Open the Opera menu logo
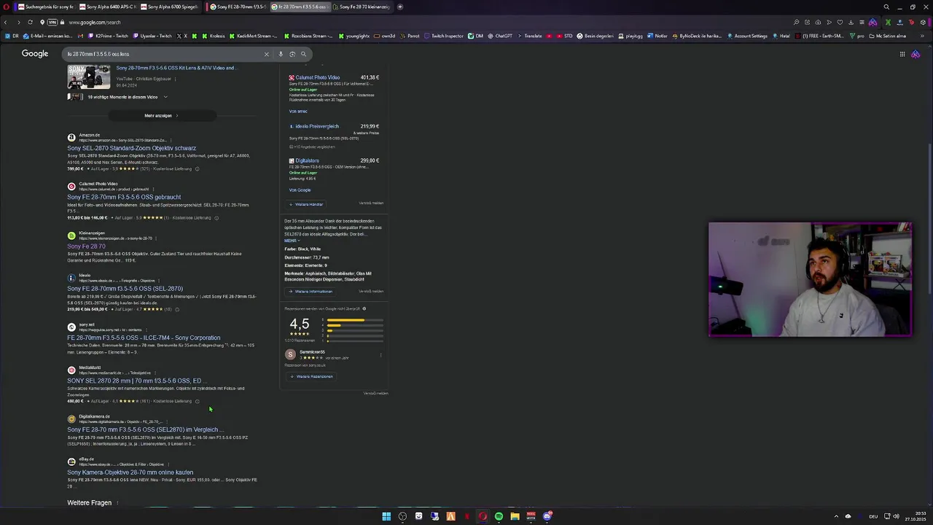The width and height of the screenshot is (933, 525). (6, 7)
